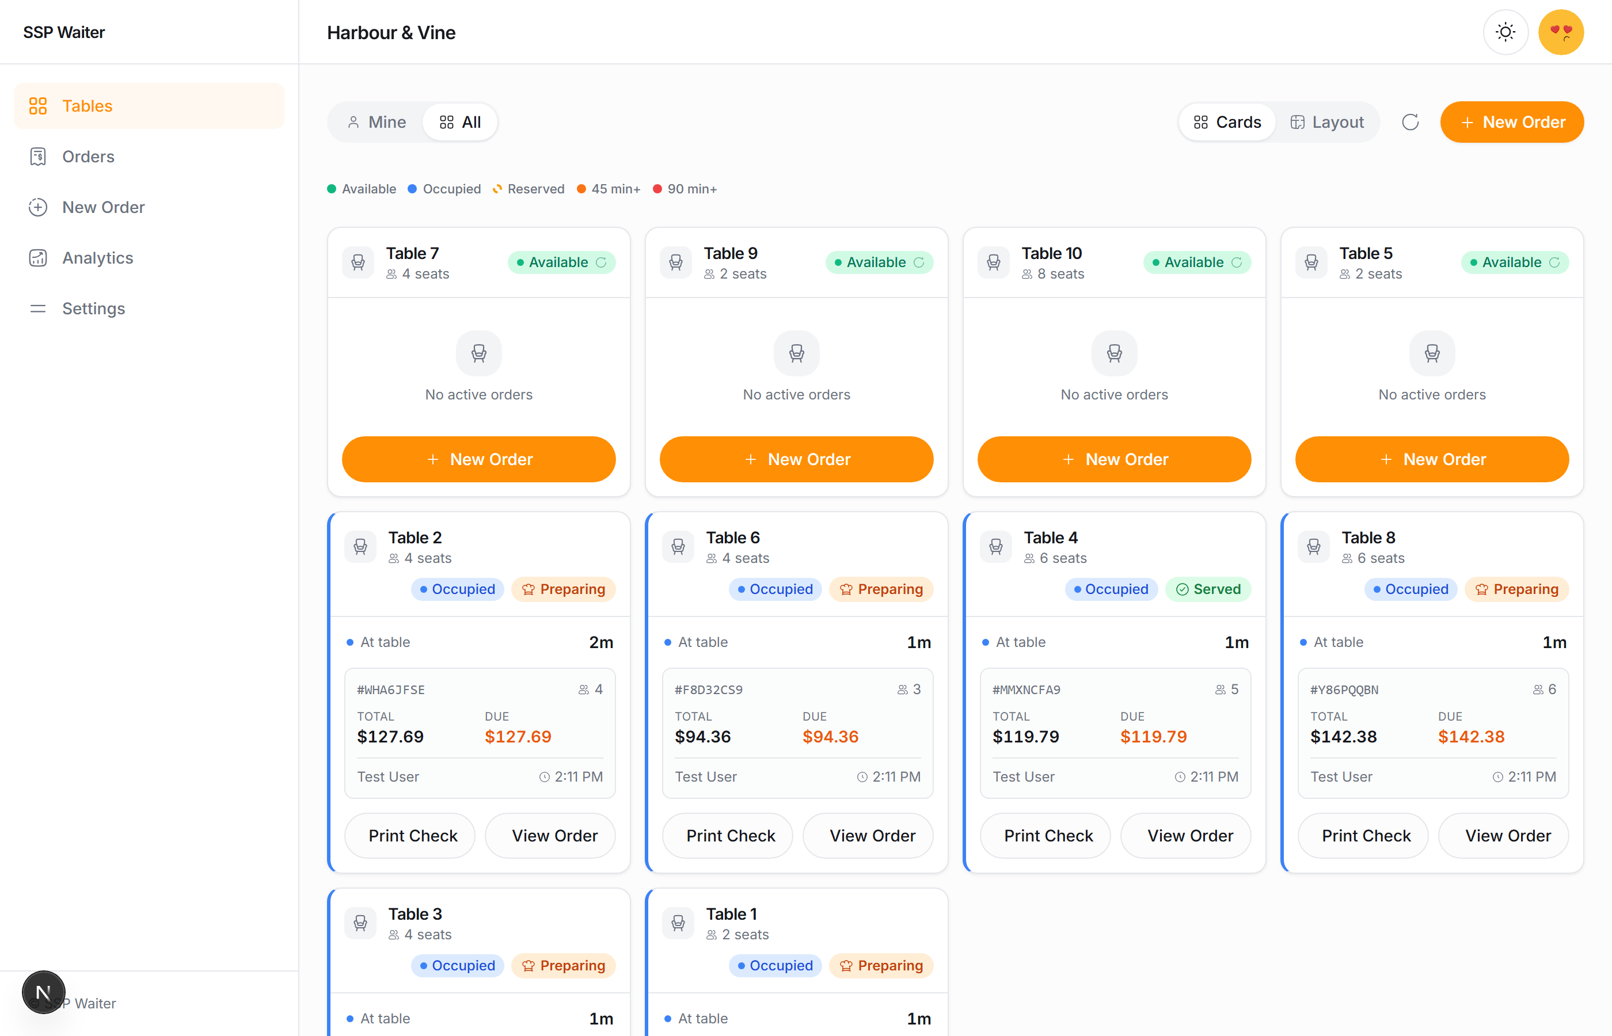The height and width of the screenshot is (1036, 1612).
Task: Start New Order on Table 10
Action: 1114,459
